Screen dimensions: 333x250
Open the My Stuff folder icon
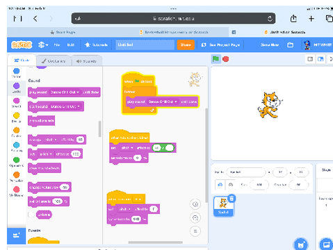coord(290,45)
